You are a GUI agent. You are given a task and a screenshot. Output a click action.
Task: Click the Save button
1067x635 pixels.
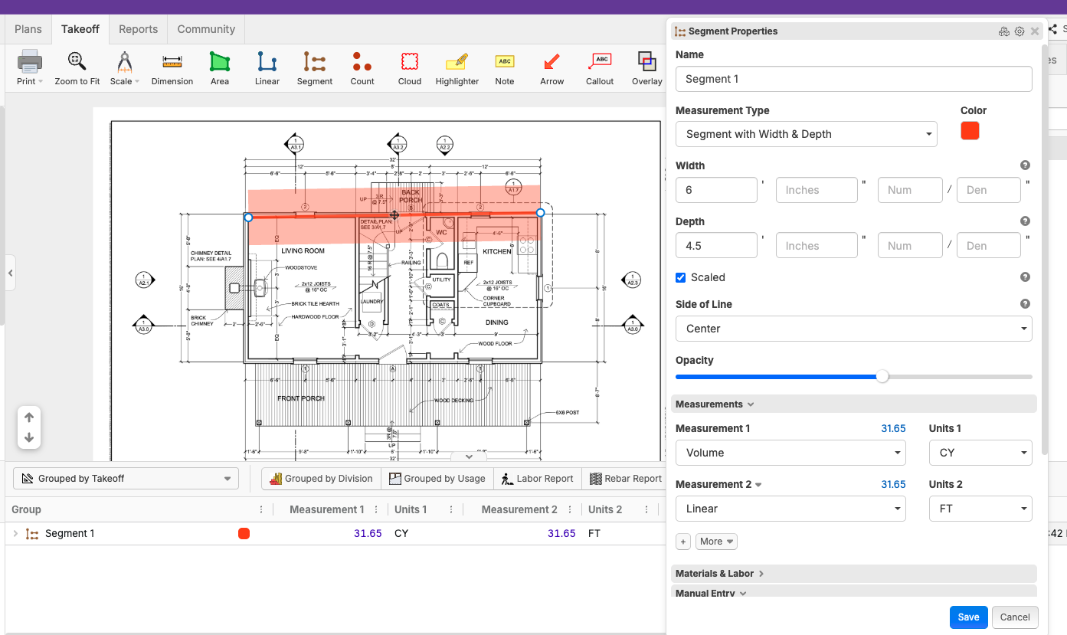pos(968,617)
